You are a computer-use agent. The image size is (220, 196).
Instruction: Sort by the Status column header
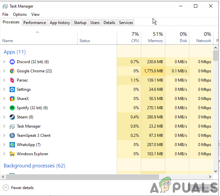[97, 37]
